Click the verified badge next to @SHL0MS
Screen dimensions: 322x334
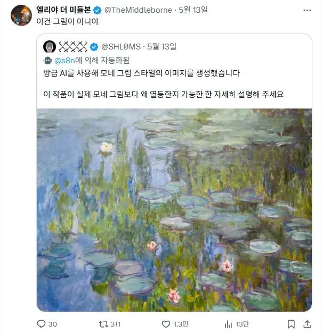(94, 47)
